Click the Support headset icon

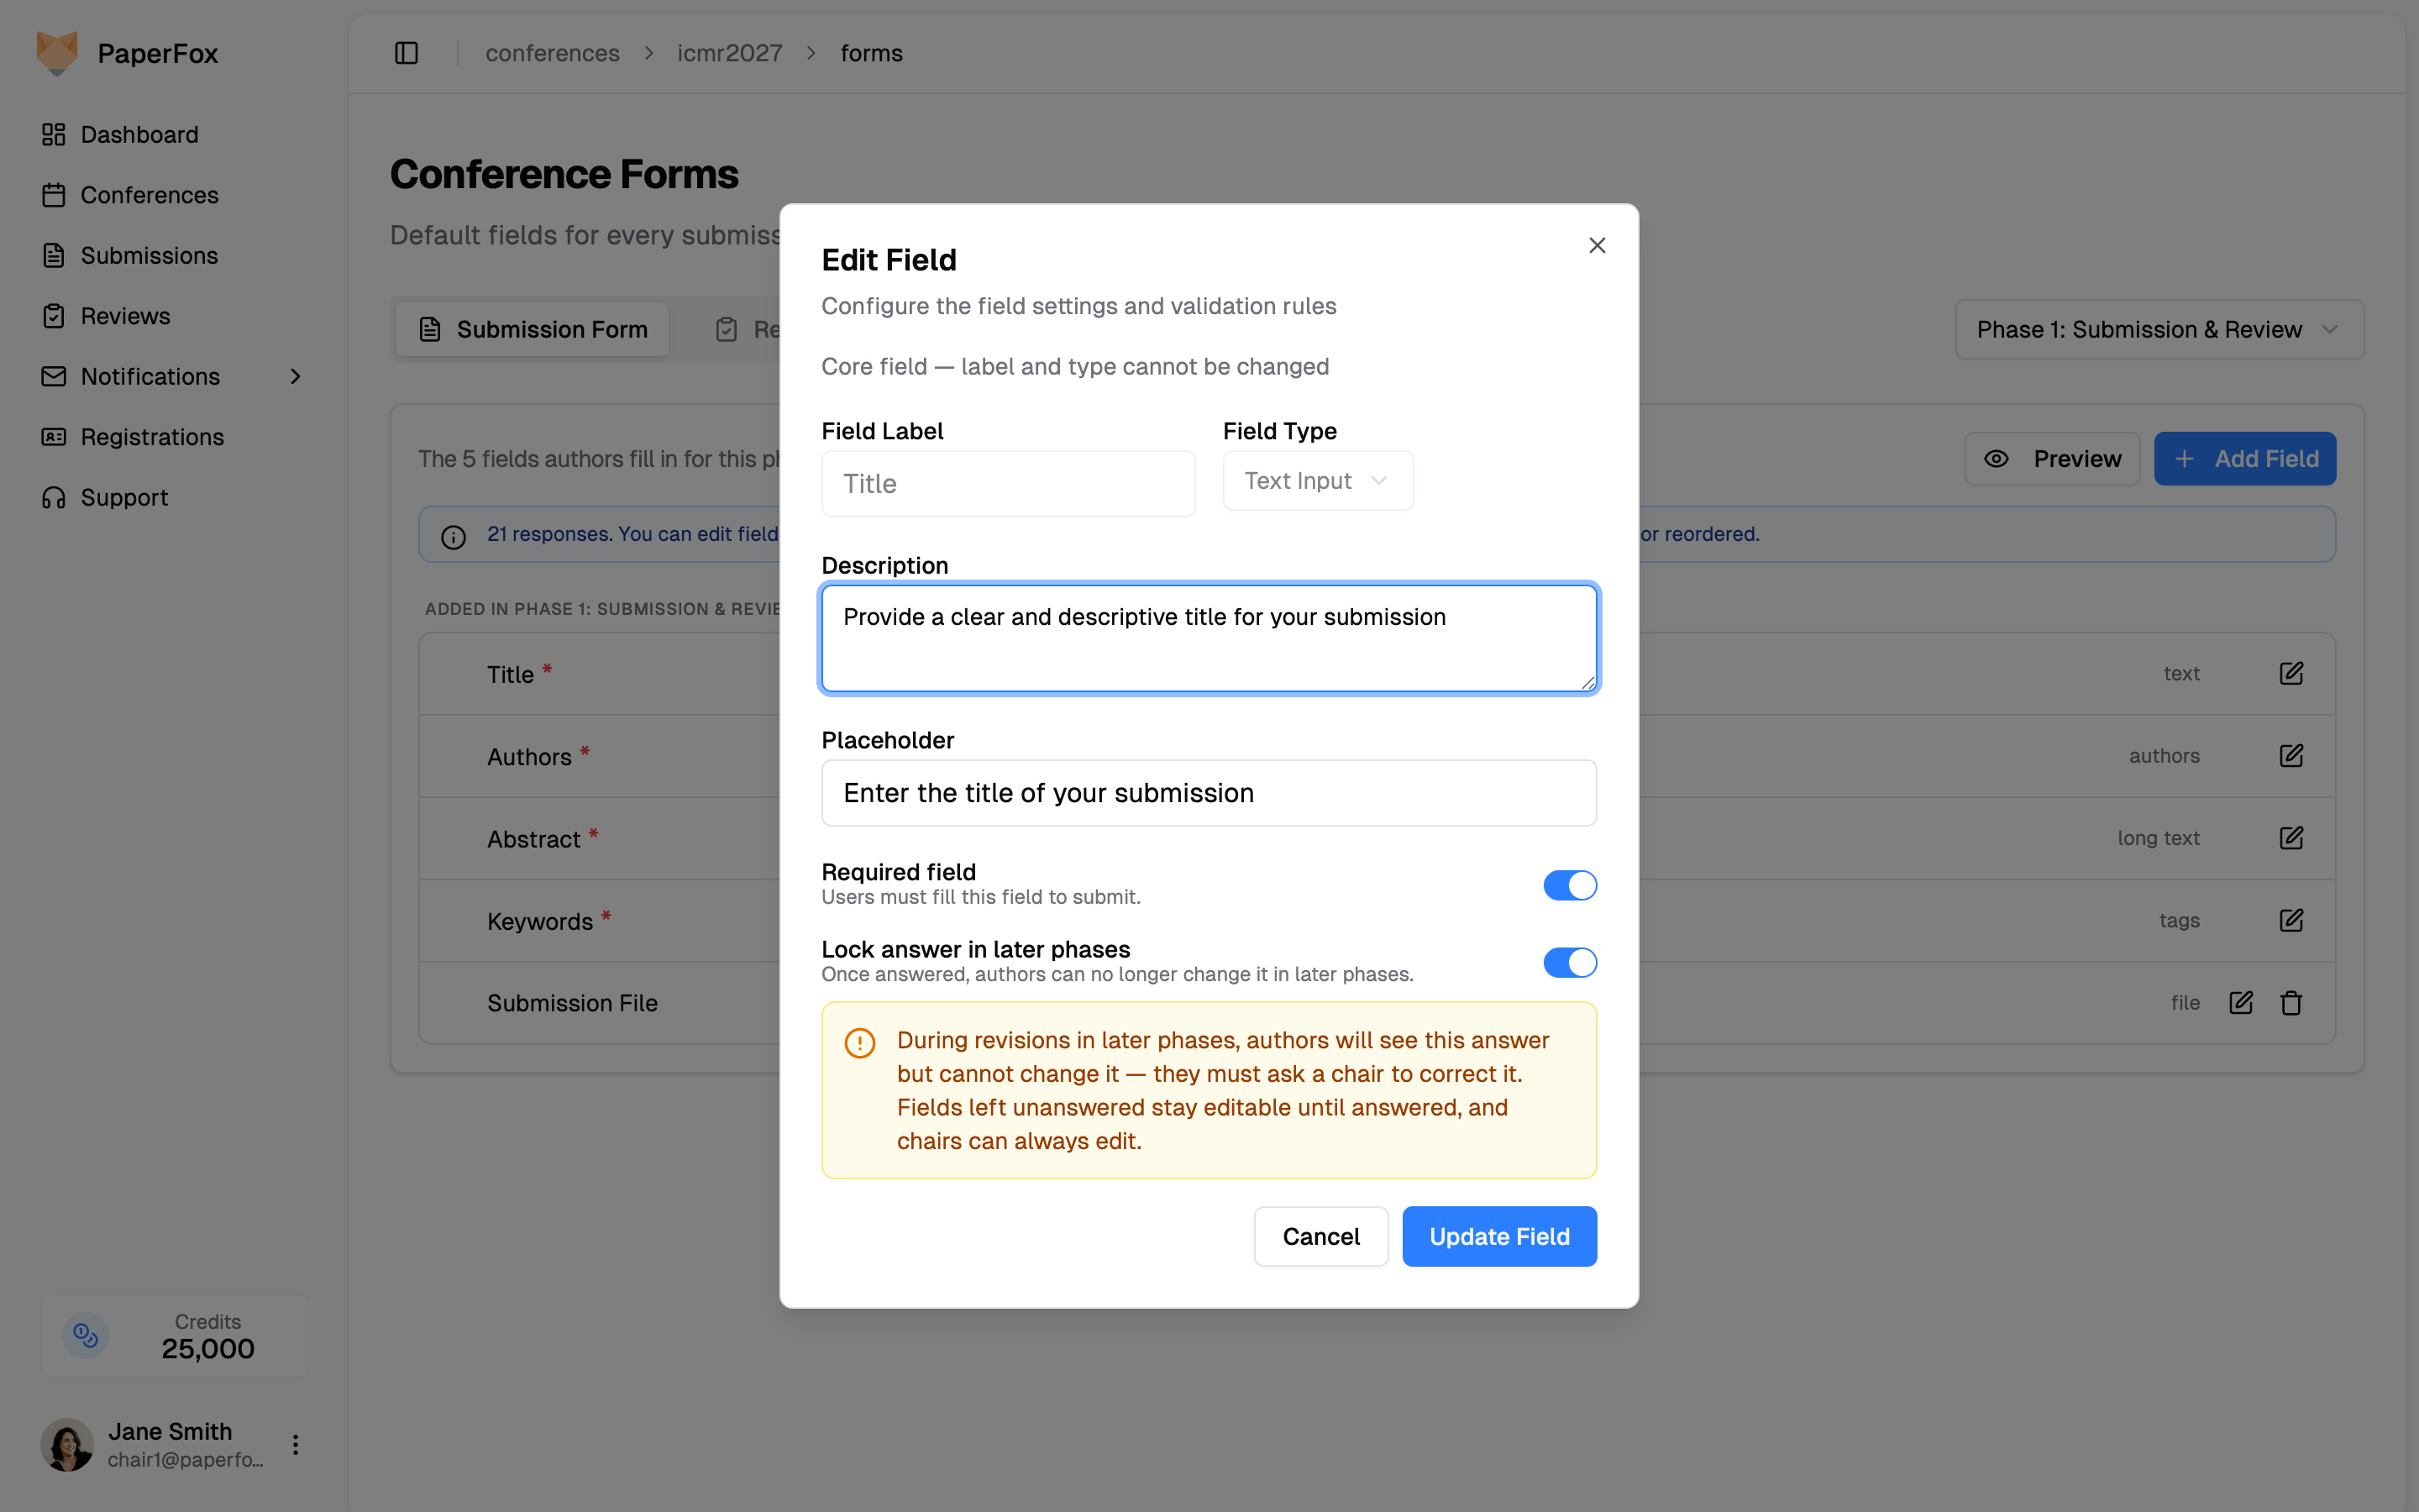(x=54, y=497)
